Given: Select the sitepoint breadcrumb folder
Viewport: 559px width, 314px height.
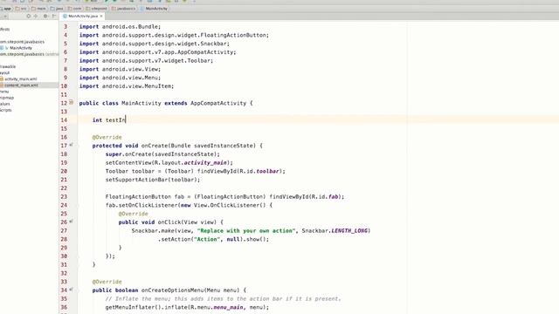Looking at the screenshot, I should [x=96, y=9].
